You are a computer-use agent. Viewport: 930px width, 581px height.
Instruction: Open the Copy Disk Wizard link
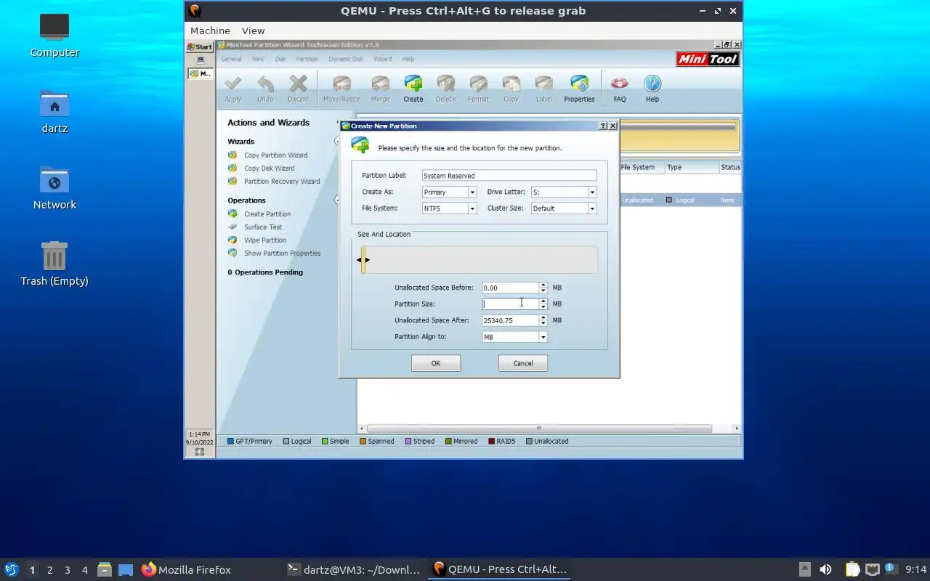[269, 168]
